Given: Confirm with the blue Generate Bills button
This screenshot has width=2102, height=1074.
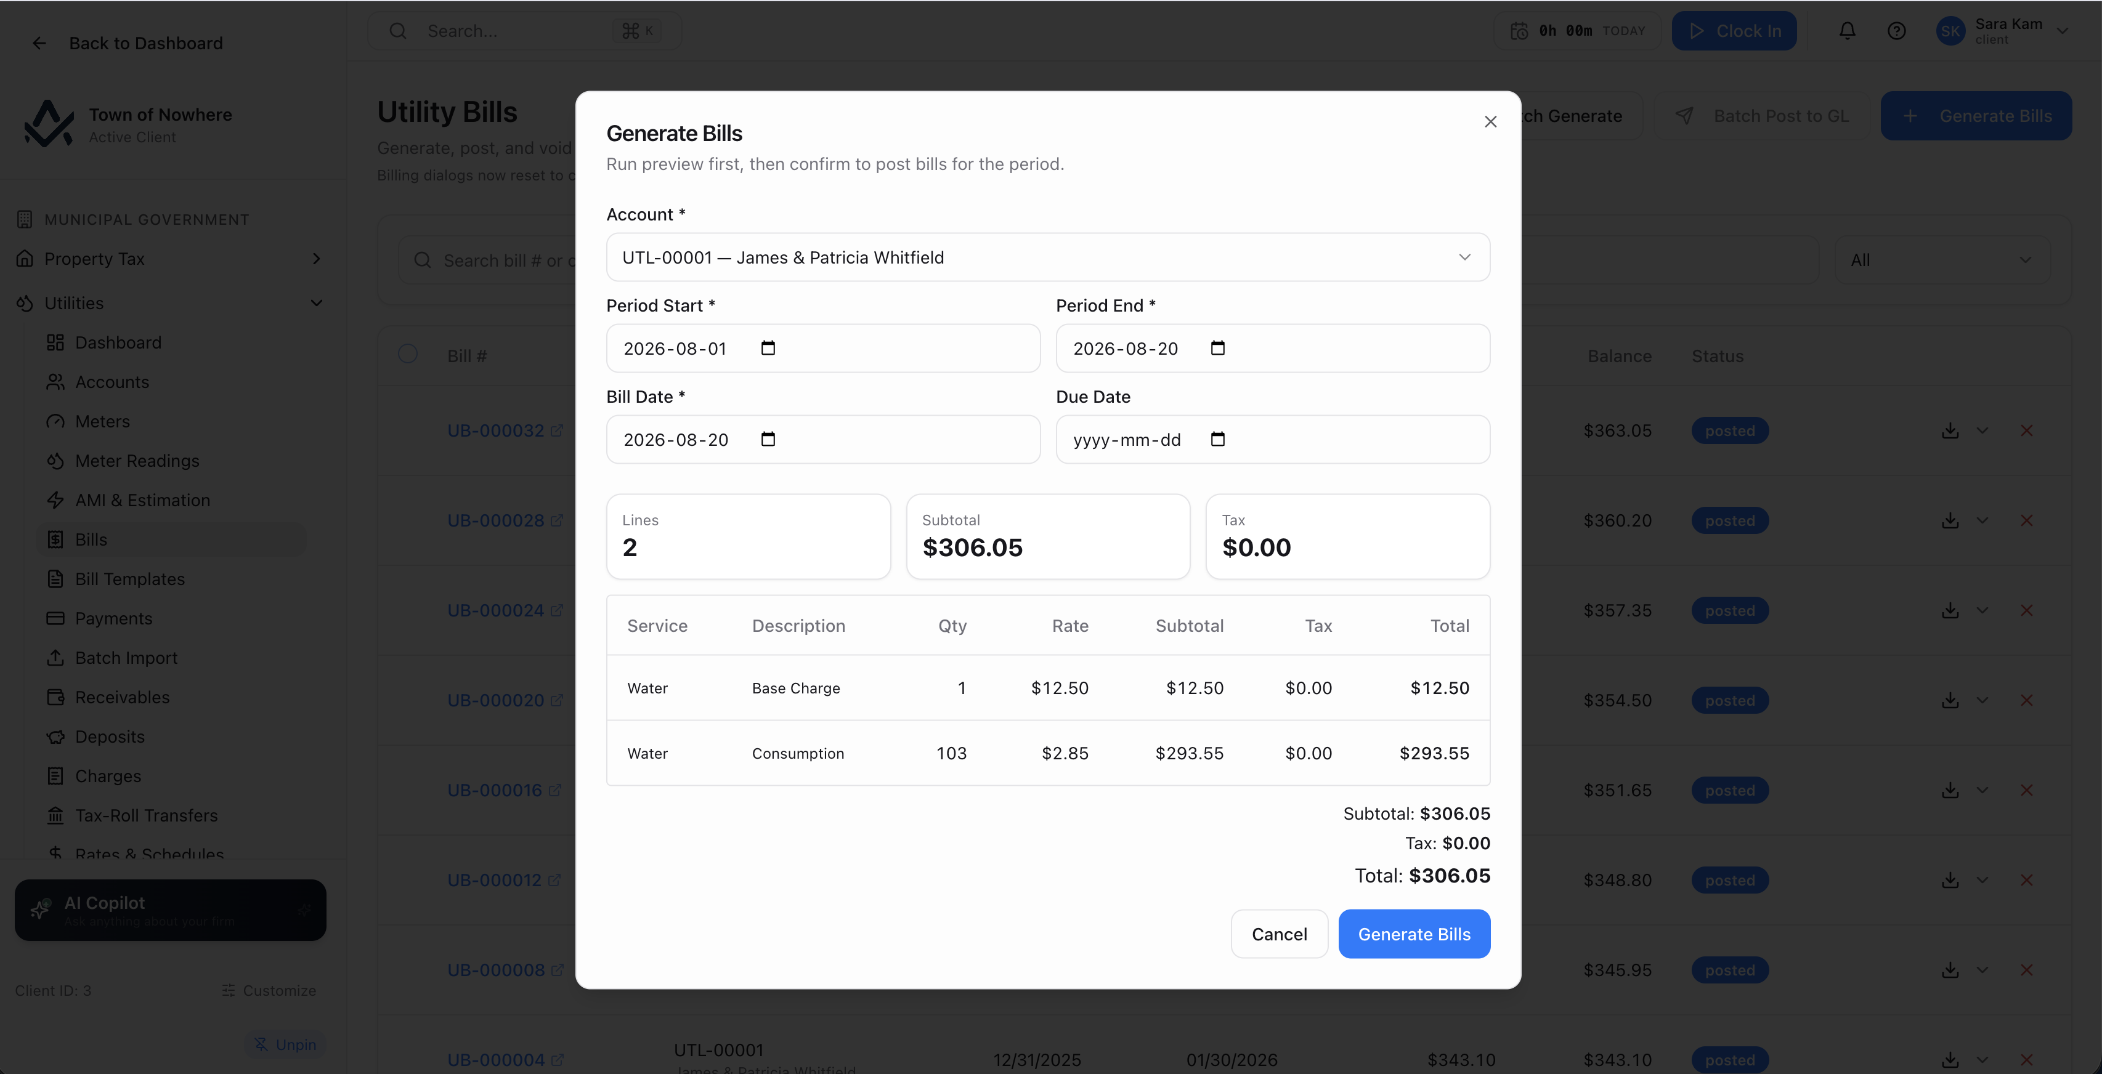Looking at the screenshot, I should 1414,935.
